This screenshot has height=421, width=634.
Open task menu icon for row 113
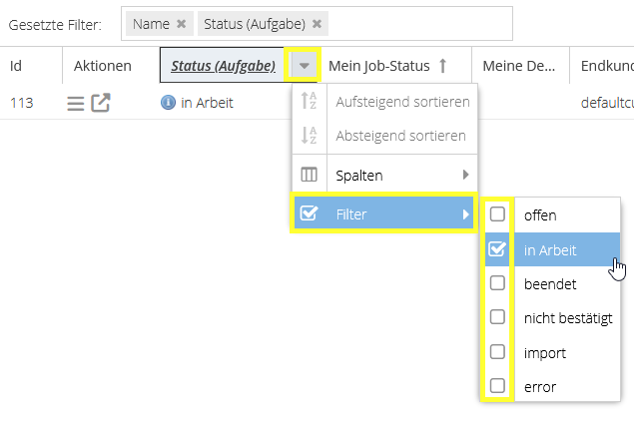point(76,103)
